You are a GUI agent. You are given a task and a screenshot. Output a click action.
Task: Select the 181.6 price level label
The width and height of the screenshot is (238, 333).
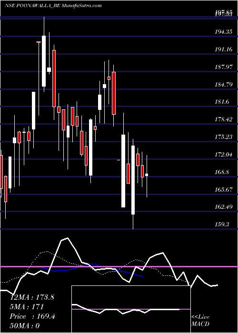point(222,102)
